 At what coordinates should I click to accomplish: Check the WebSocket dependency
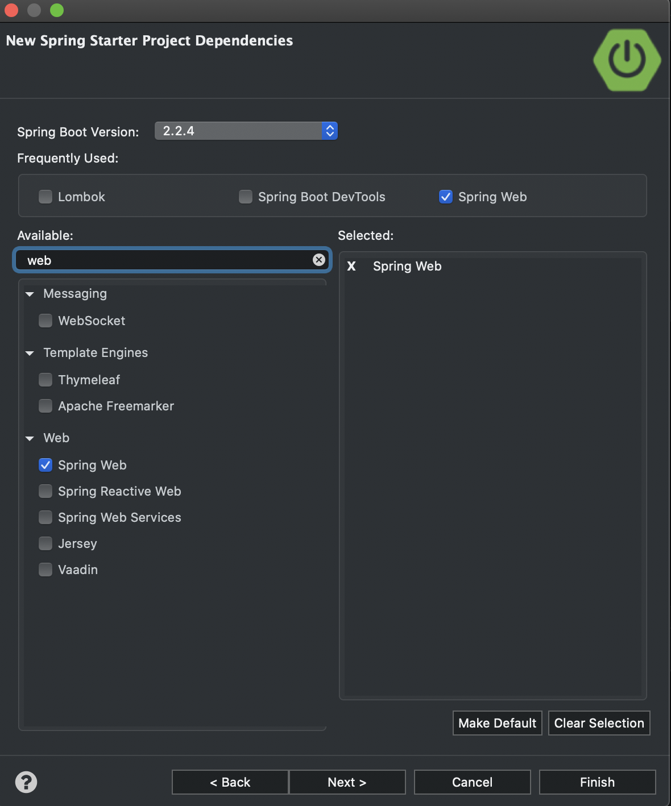pyautogui.click(x=45, y=321)
